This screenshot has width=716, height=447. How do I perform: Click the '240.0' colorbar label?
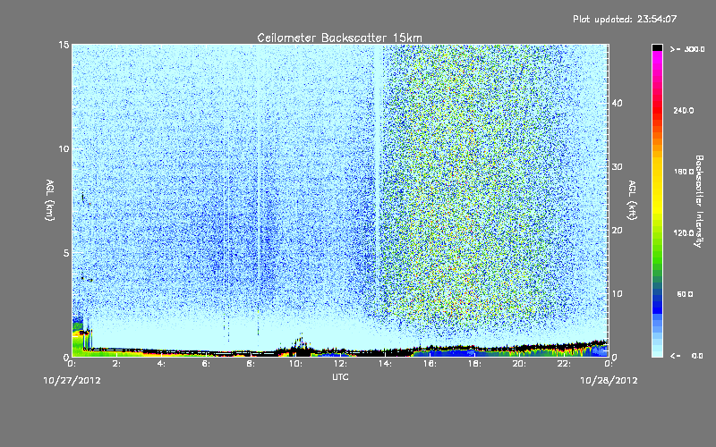(684, 111)
